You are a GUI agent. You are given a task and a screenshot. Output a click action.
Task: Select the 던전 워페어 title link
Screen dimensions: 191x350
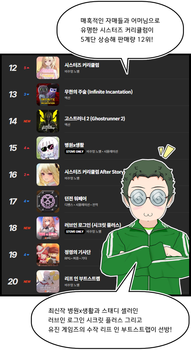[75, 199]
